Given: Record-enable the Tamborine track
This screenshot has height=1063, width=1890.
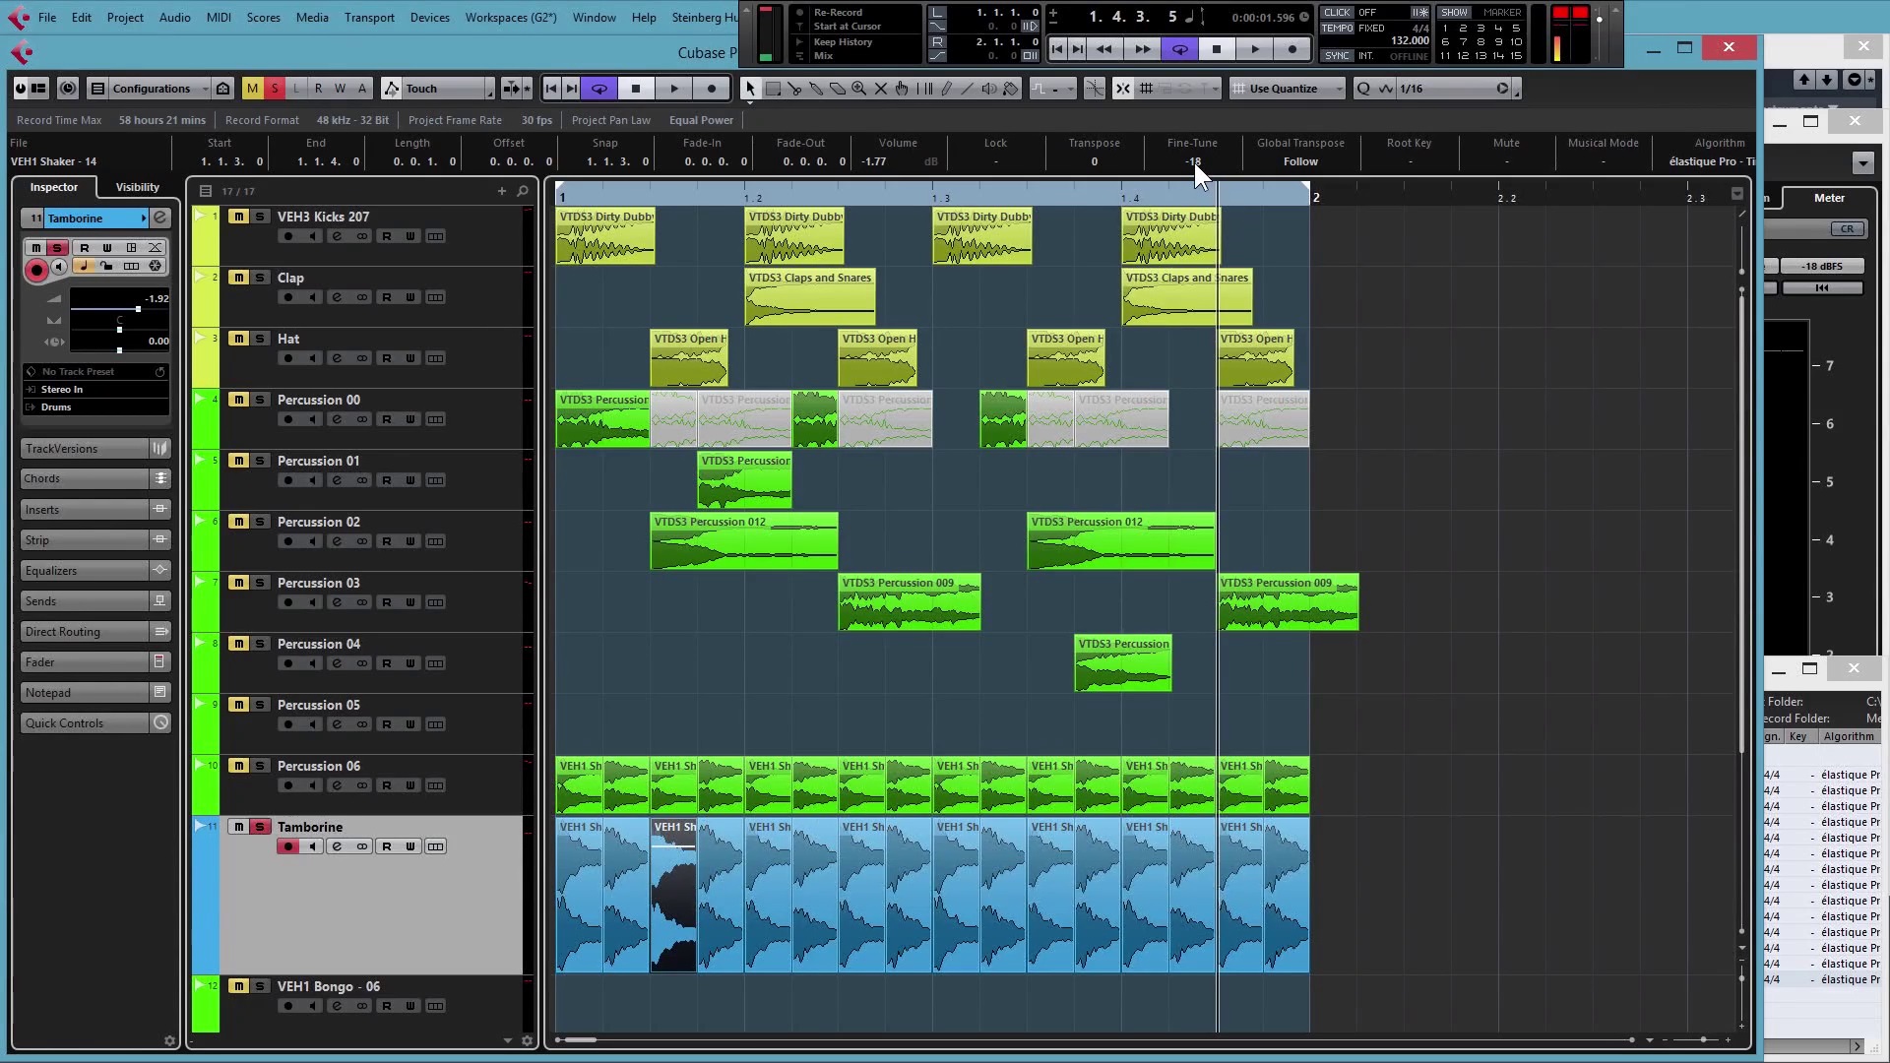Looking at the screenshot, I should (x=287, y=846).
